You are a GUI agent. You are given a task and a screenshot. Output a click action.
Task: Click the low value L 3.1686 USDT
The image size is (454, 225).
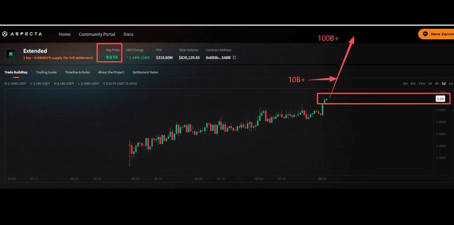[x=89, y=84]
